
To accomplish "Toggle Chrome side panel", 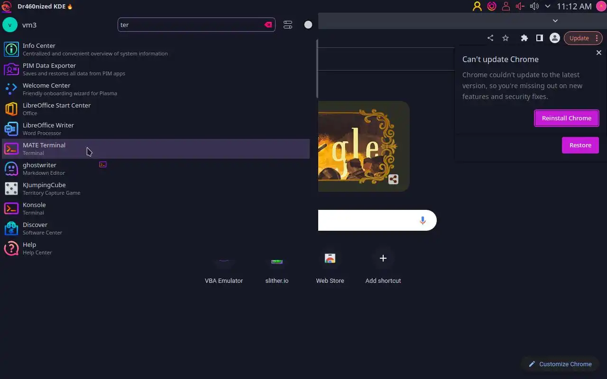I will (539, 38).
